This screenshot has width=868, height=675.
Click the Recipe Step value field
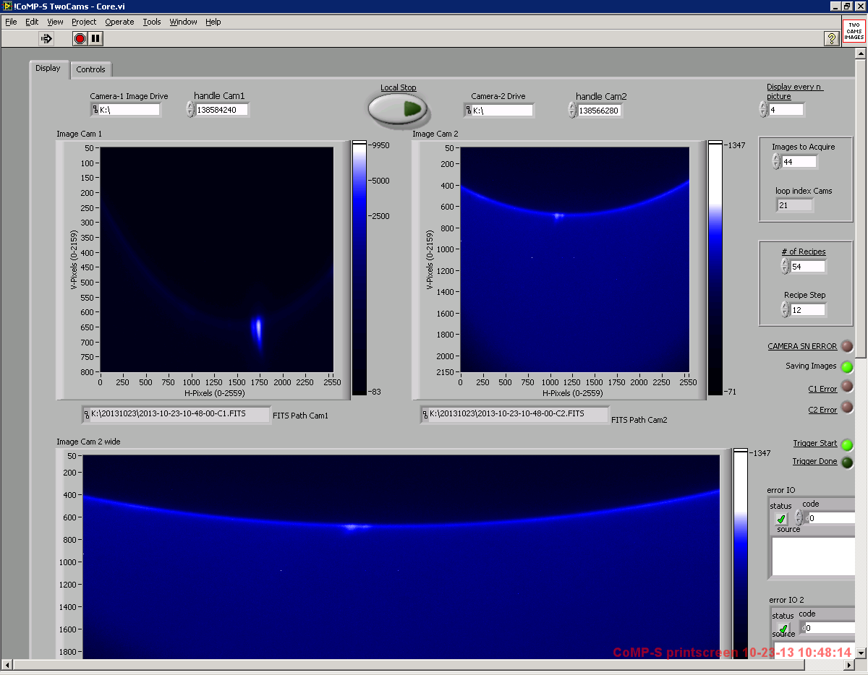[807, 310]
